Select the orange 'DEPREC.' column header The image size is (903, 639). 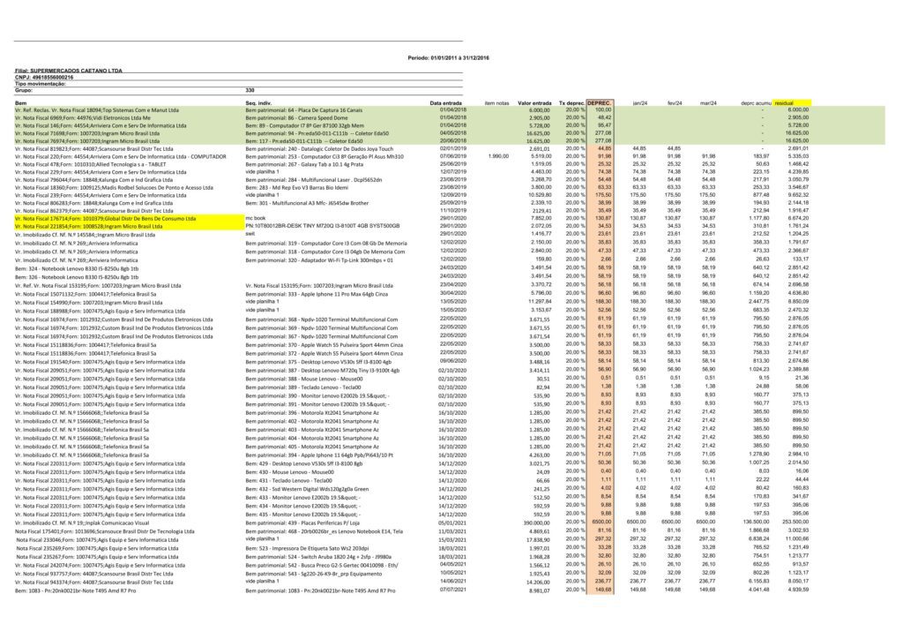(600, 103)
